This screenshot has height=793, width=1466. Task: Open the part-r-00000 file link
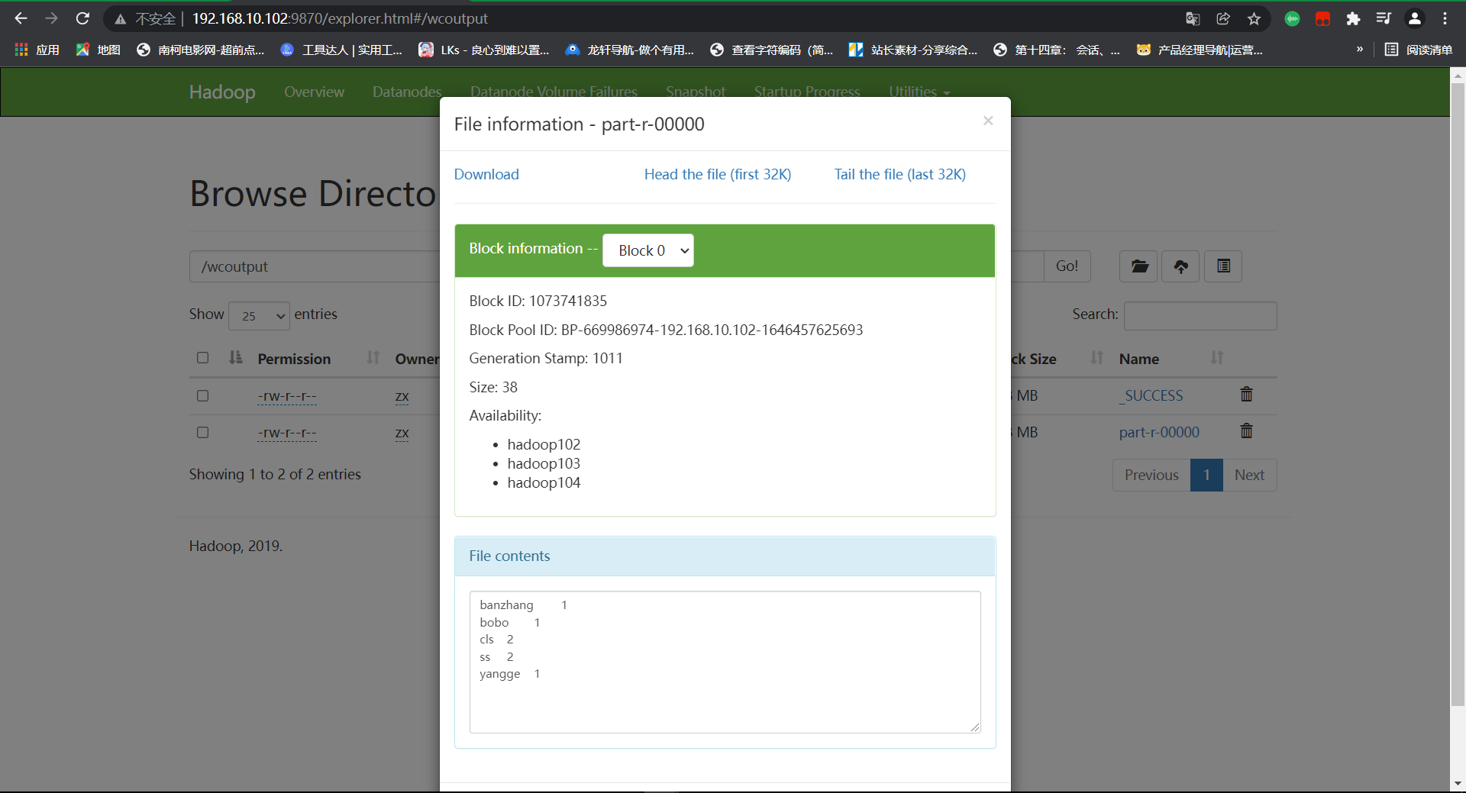1159,433
